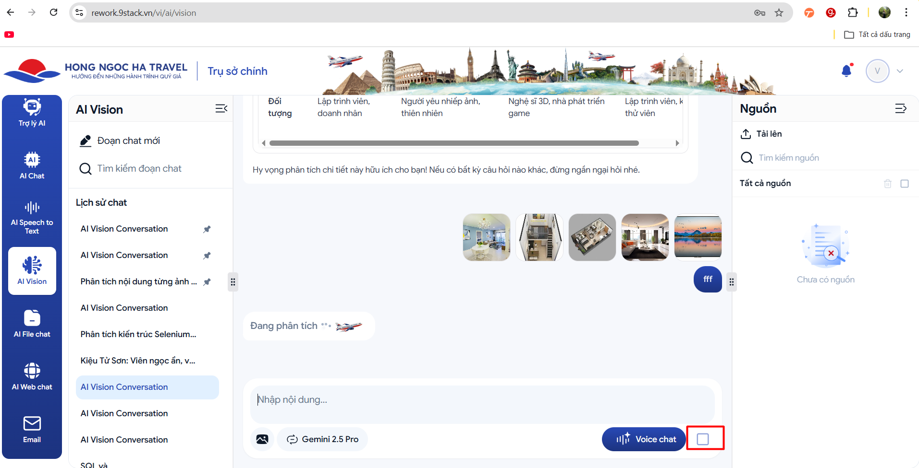Viewport: 919px width, 468px height.
Task: Check the Tất cả nguồn checkbox
Action: click(x=904, y=184)
